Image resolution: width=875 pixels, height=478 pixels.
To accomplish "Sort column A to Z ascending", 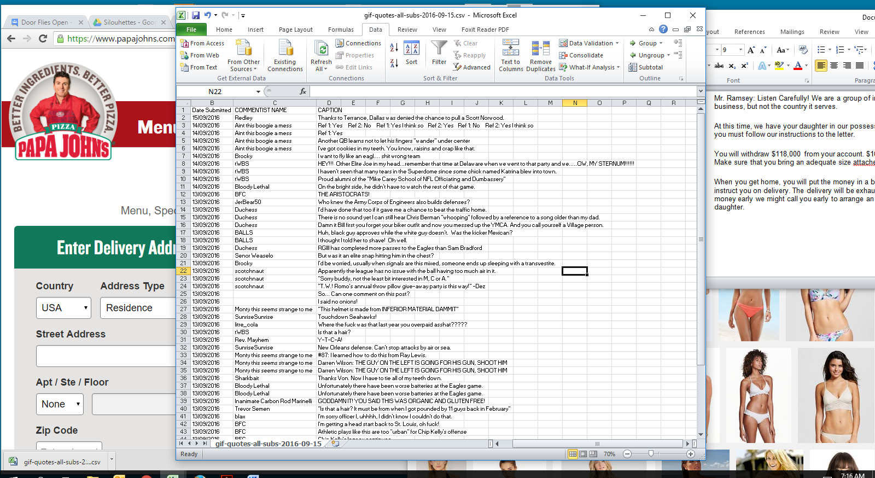I will (394, 48).
